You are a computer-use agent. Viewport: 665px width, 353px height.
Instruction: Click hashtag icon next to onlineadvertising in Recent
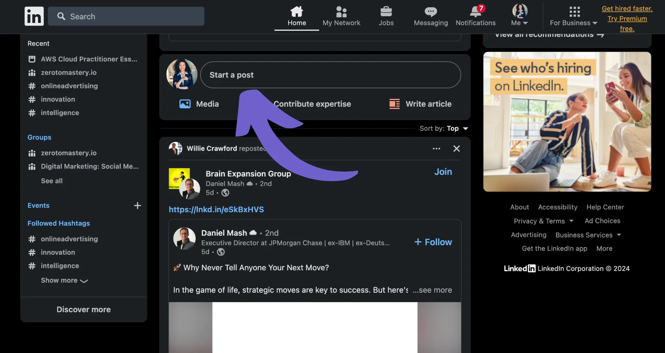32,86
